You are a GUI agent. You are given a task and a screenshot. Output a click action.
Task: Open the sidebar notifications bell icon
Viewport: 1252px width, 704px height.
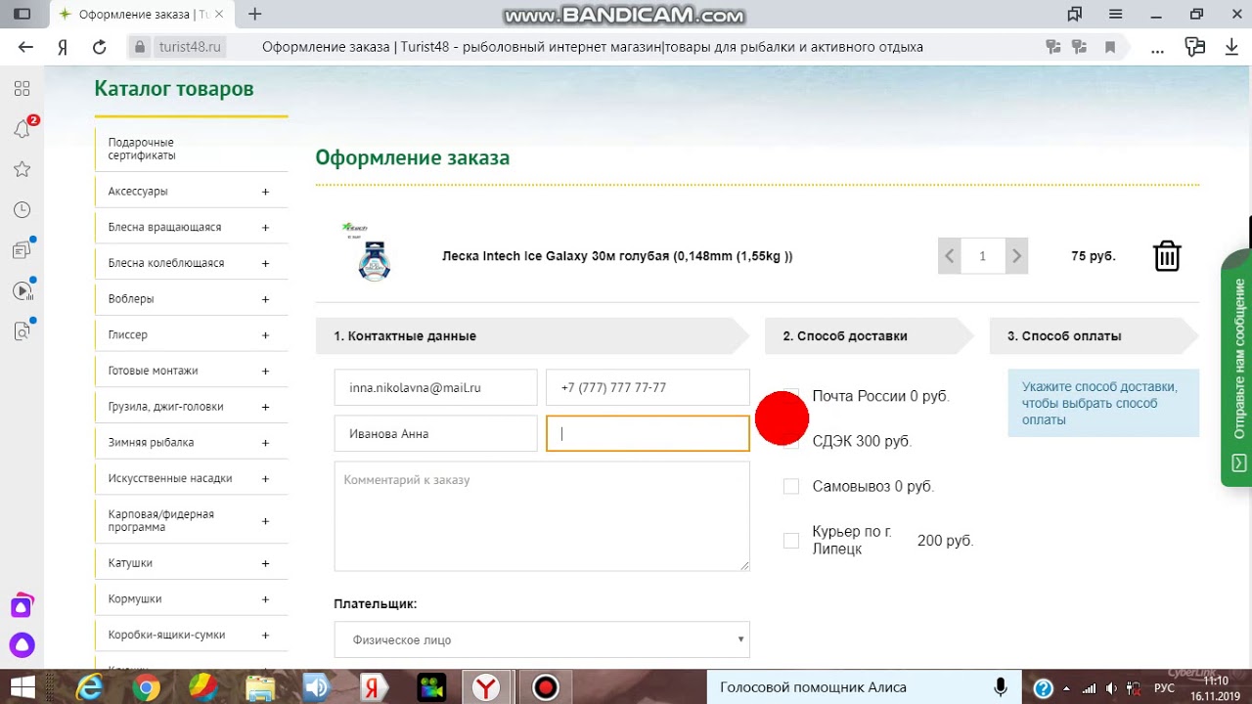click(22, 128)
